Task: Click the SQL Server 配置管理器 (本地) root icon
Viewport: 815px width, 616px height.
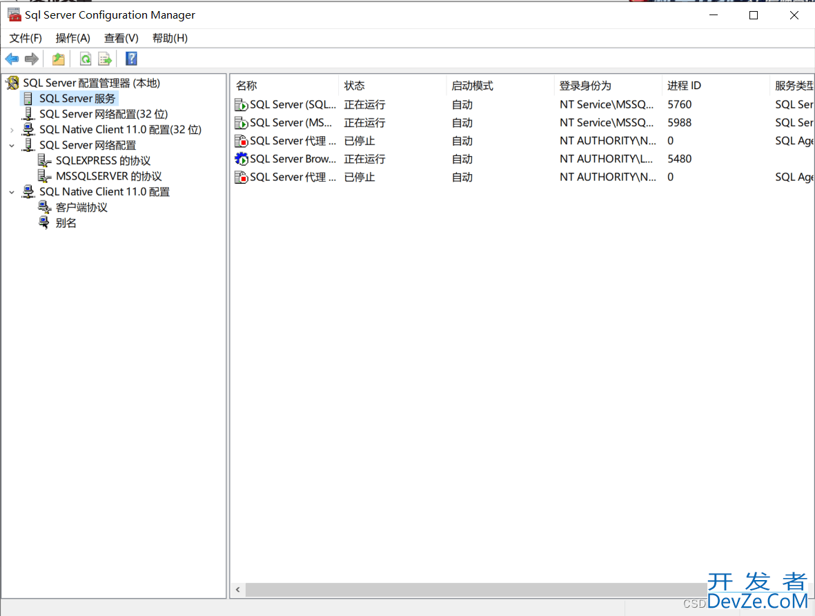Action: pyautogui.click(x=12, y=84)
